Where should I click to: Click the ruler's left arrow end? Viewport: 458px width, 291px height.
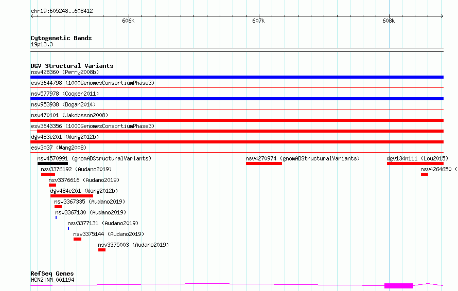pos(32,16)
